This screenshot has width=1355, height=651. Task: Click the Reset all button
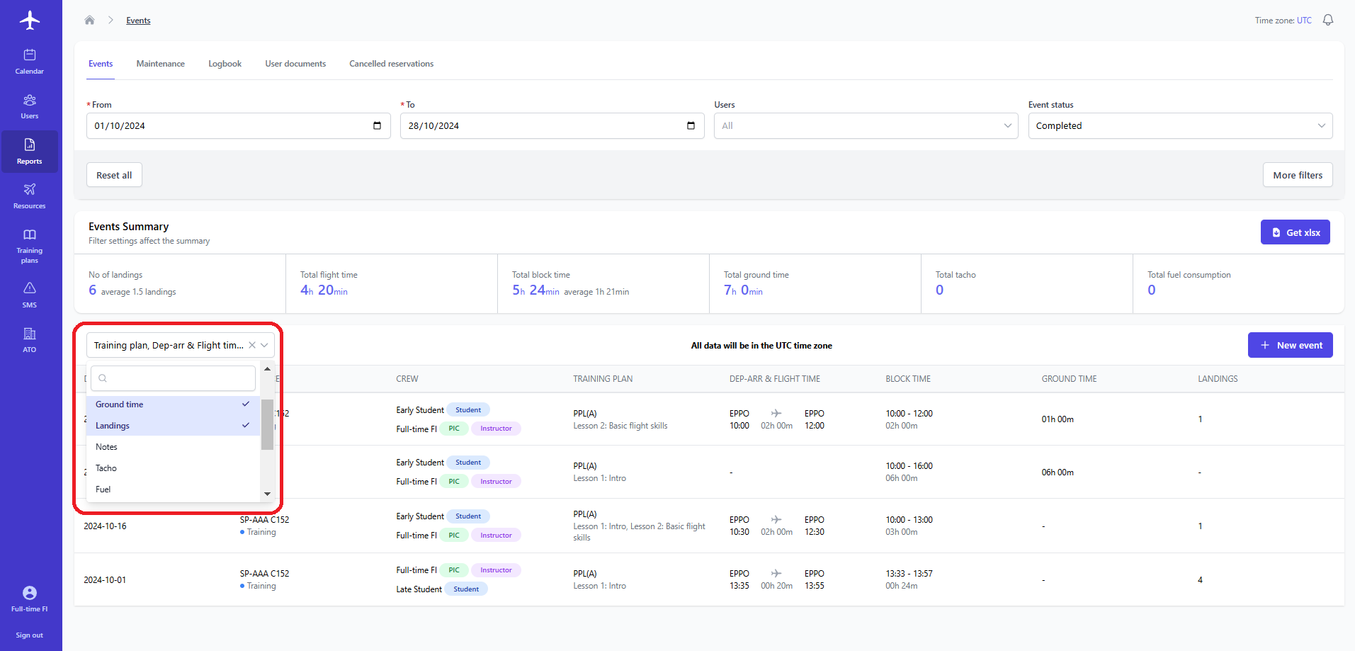[114, 175]
